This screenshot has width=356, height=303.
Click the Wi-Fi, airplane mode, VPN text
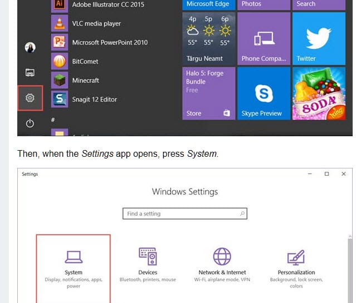(x=222, y=280)
